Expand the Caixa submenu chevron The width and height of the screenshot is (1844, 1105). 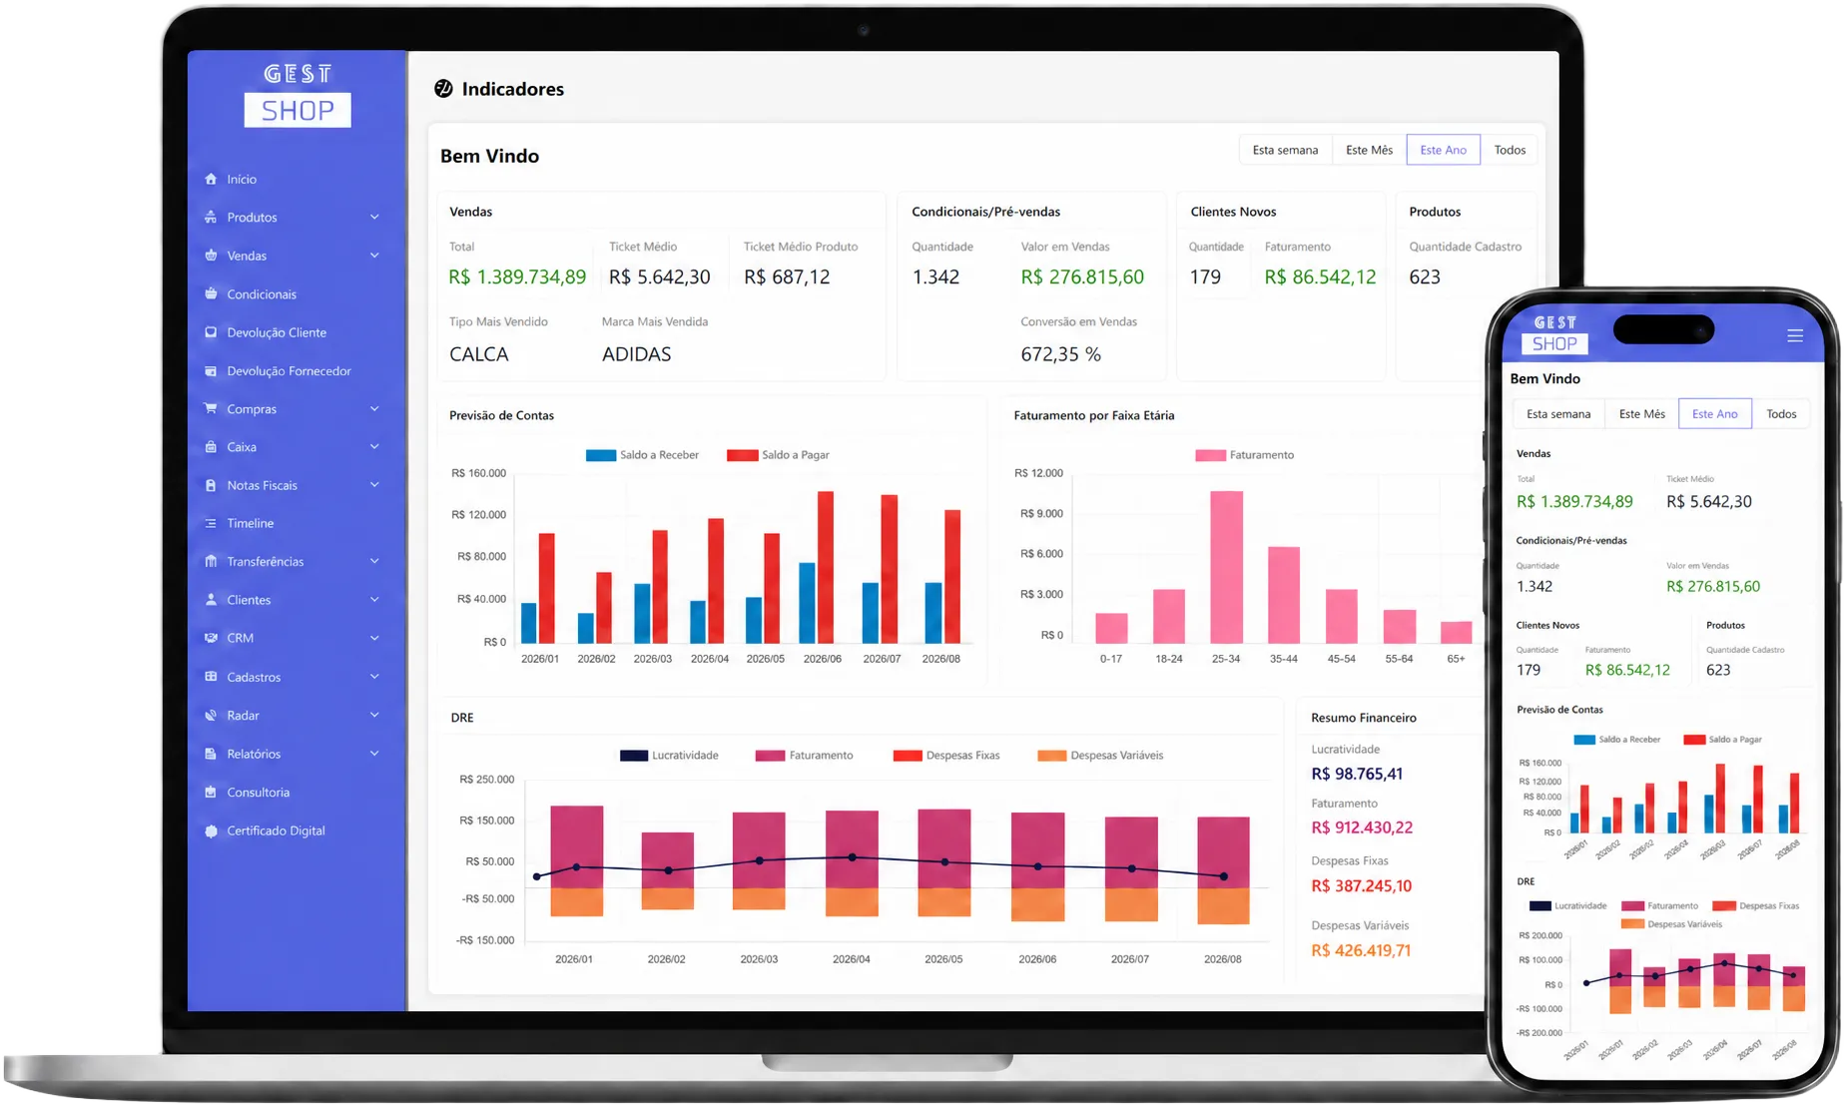click(374, 447)
